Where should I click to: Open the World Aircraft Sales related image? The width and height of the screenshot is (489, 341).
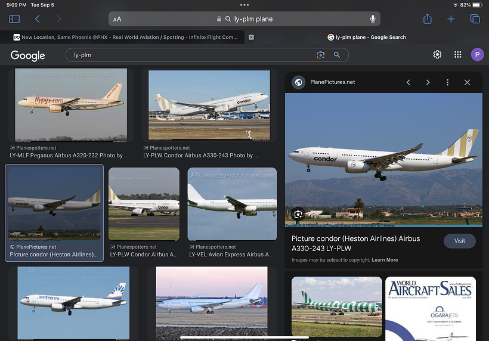[431, 309]
